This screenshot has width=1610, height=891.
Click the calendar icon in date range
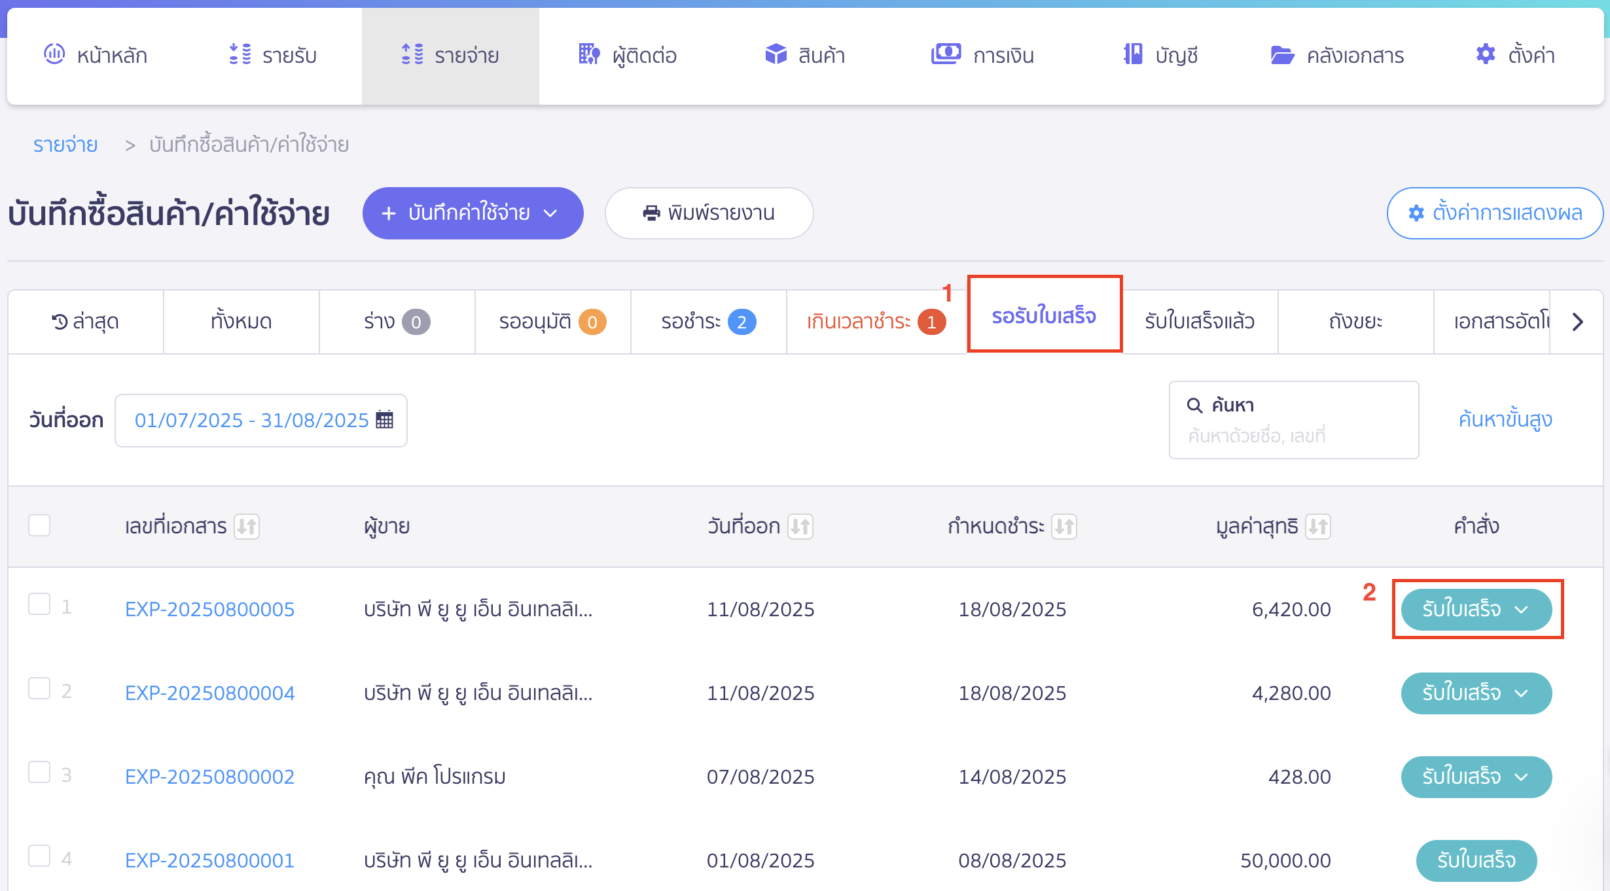tap(385, 420)
